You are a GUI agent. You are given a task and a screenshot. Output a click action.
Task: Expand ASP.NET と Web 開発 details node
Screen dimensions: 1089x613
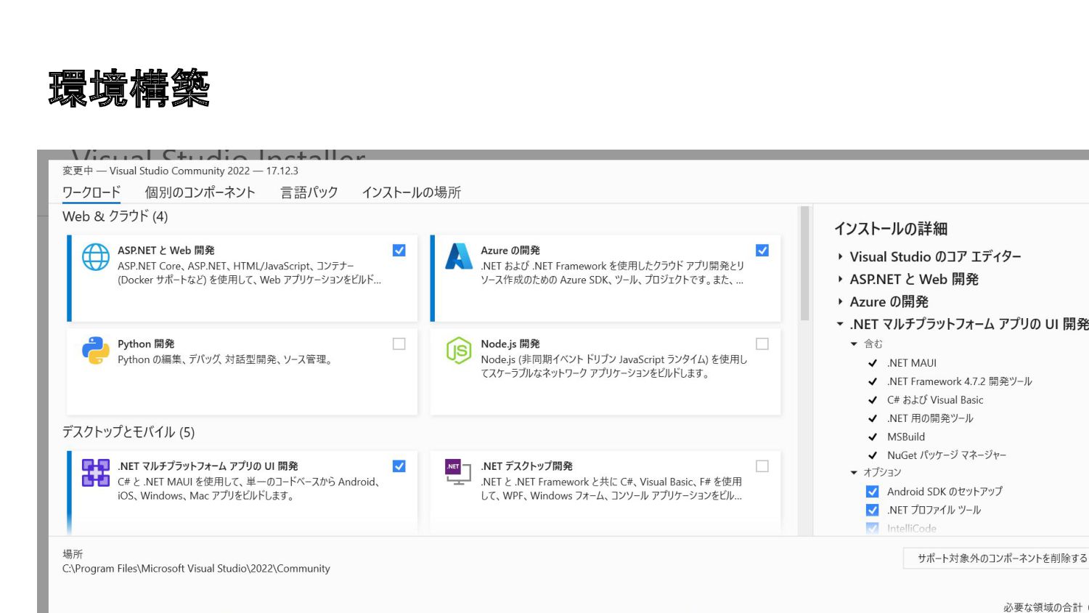point(840,279)
